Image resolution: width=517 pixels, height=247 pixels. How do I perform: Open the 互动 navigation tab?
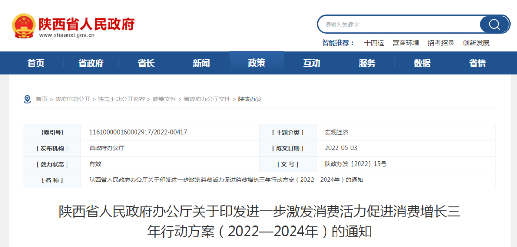pyautogui.click(x=312, y=63)
